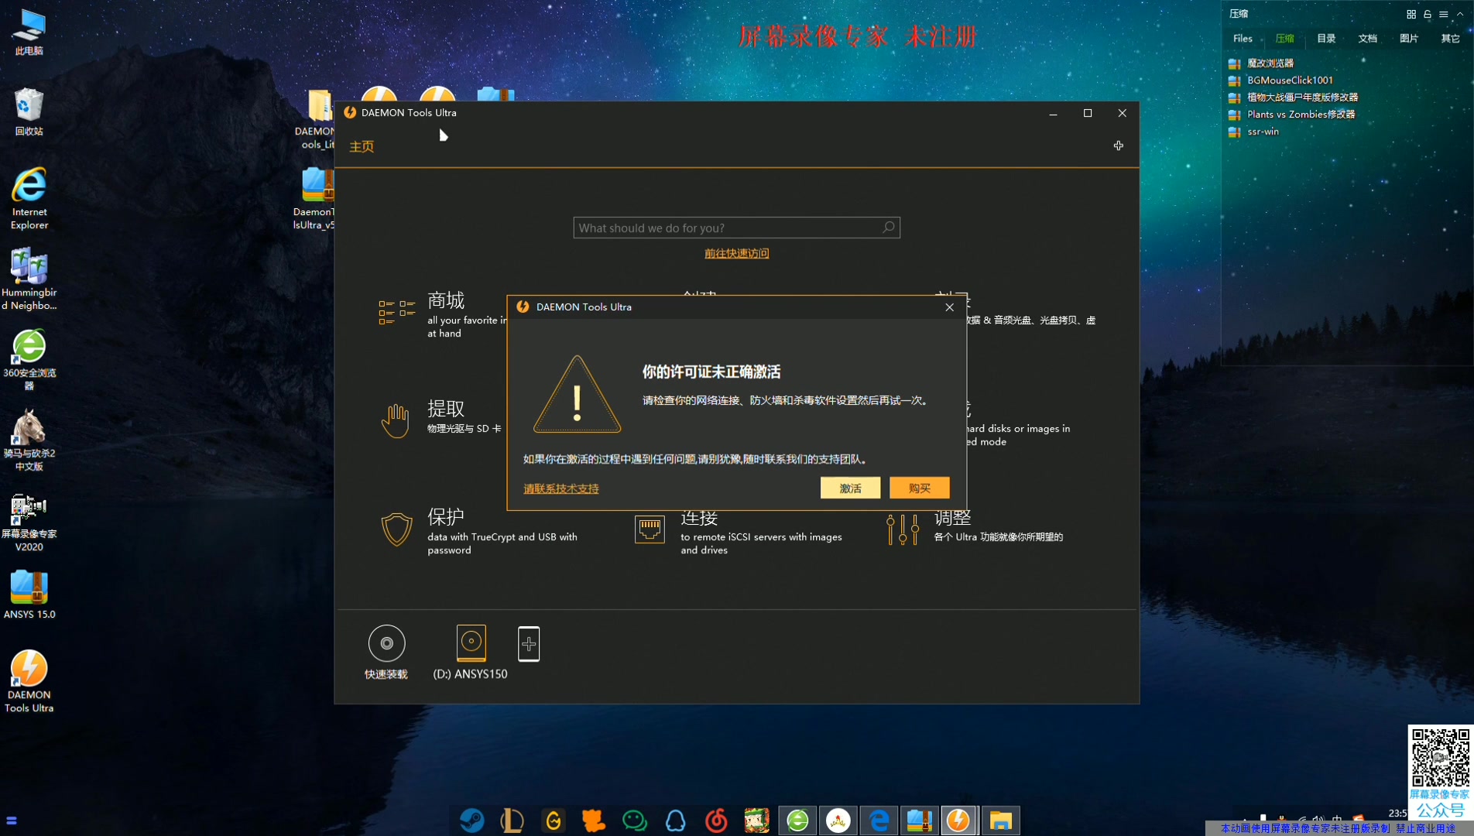The height and width of the screenshot is (836, 1474).
Task: Click the add new device plus icon
Action: pos(529,643)
